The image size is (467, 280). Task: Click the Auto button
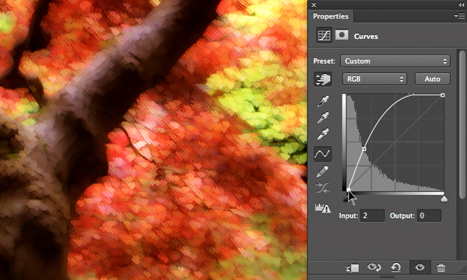click(433, 79)
